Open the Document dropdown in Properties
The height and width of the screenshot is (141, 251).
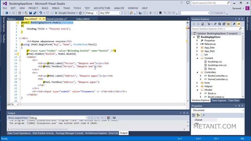[218, 110]
